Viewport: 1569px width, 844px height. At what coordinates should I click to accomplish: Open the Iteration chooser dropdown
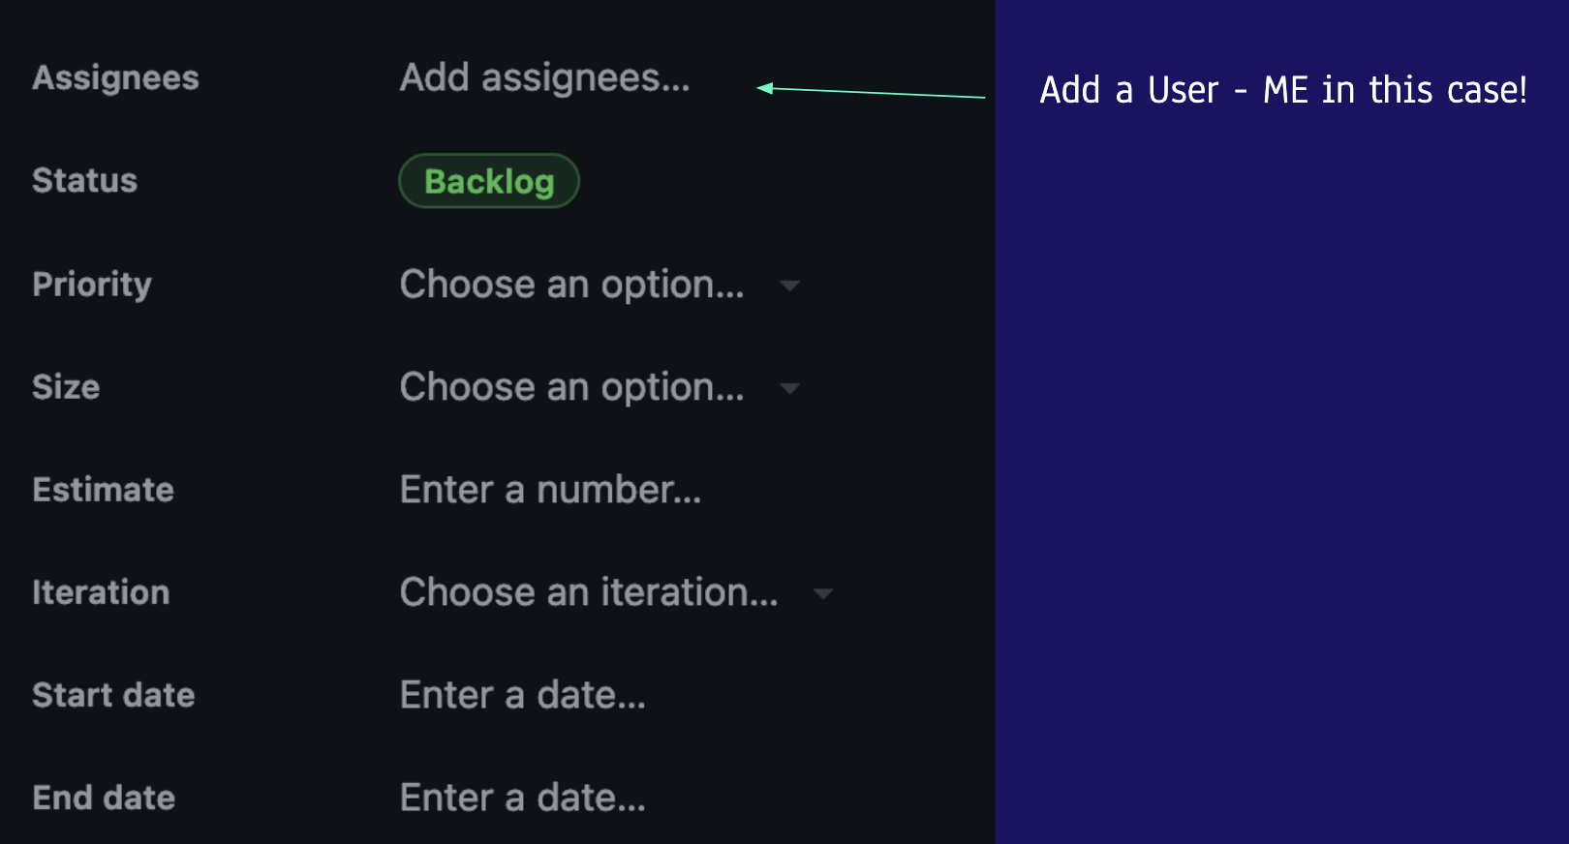[822, 593]
